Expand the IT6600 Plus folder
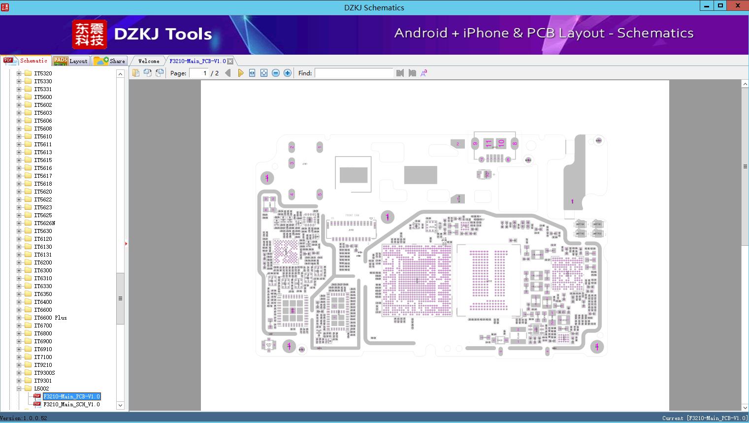 pyautogui.click(x=19, y=318)
